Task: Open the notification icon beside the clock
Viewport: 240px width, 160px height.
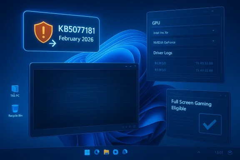Action: [x=230, y=152]
